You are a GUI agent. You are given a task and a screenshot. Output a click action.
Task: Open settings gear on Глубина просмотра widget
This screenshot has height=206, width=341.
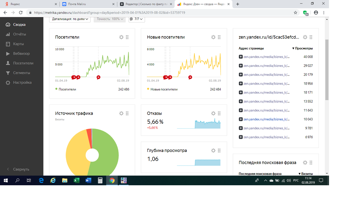point(213,151)
